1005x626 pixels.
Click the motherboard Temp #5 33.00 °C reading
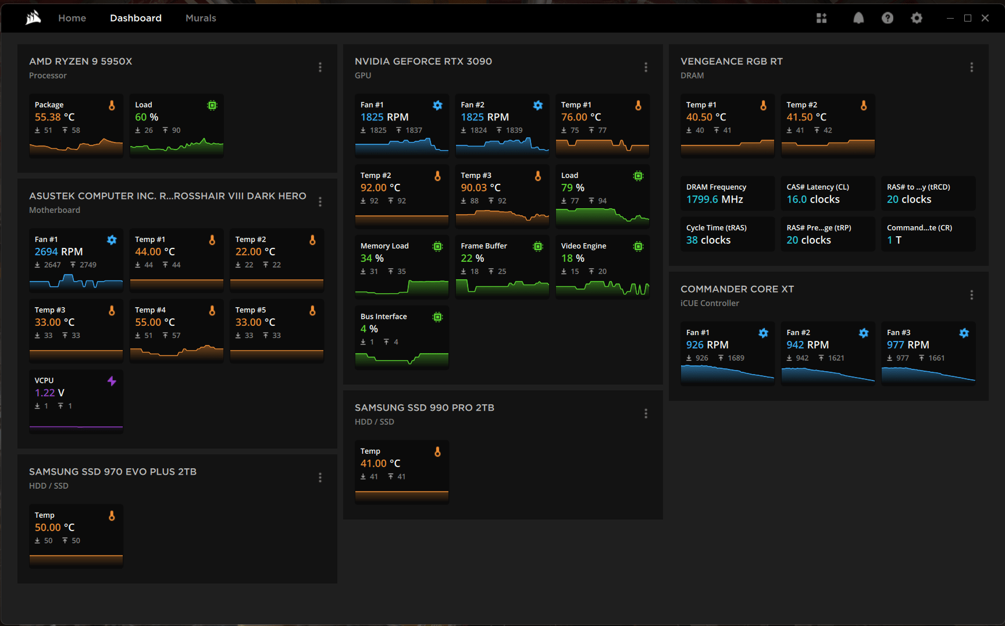(x=255, y=322)
